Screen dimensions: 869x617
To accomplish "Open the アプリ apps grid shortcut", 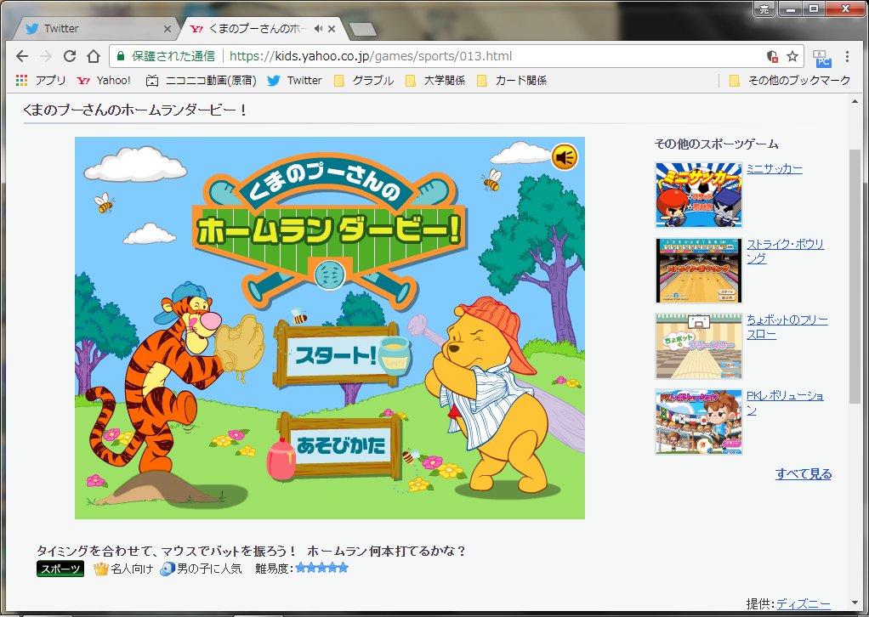I will (x=41, y=80).
